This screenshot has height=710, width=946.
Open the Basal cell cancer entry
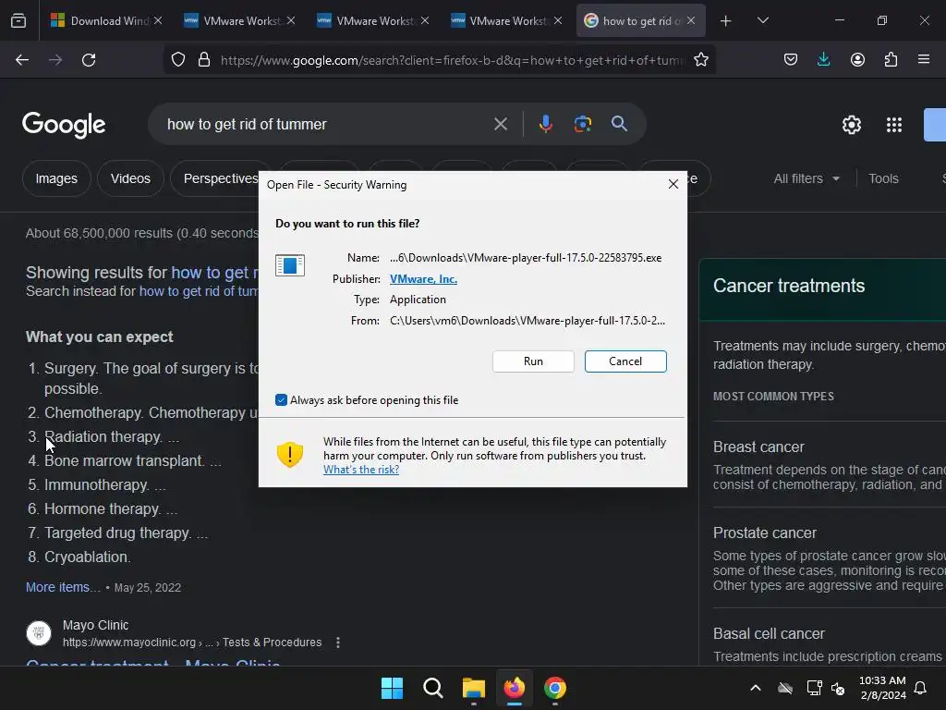(x=769, y=633)
